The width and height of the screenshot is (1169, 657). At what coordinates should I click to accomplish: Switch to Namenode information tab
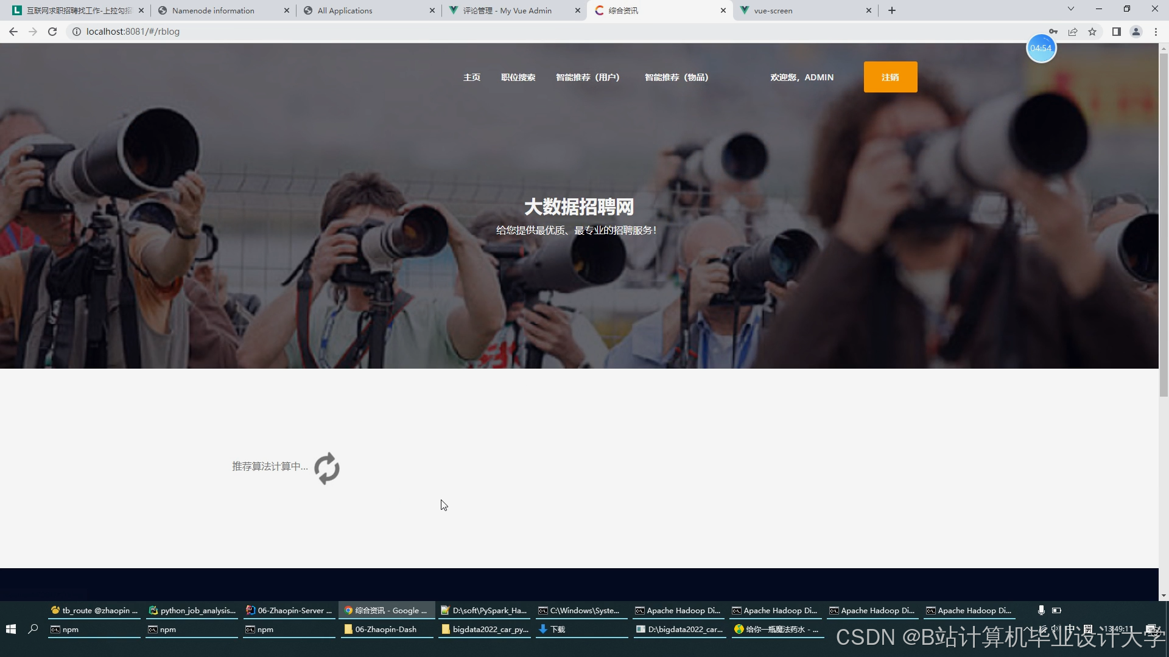tap(213, 10)
